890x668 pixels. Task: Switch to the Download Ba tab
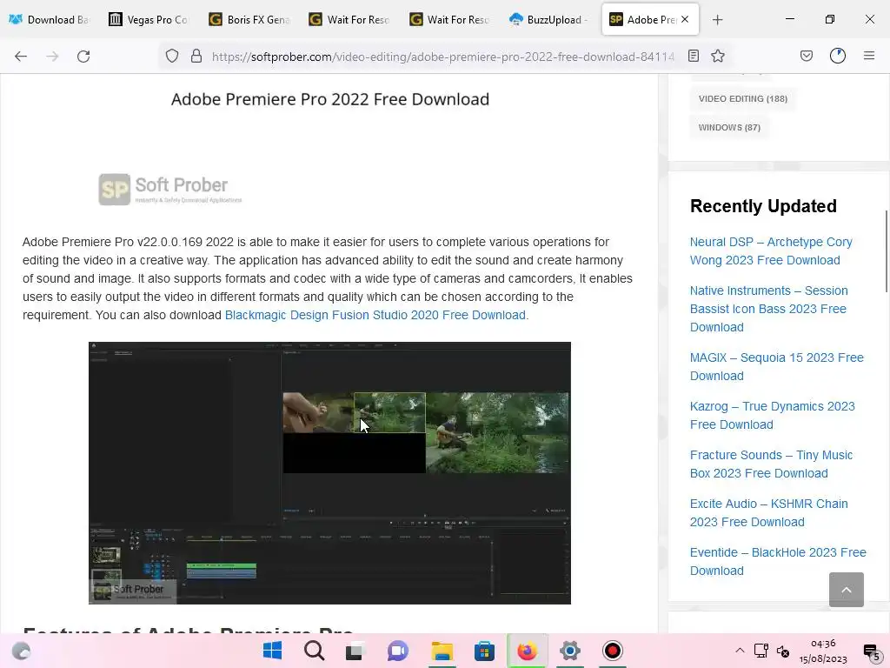(x=50, y=19)
